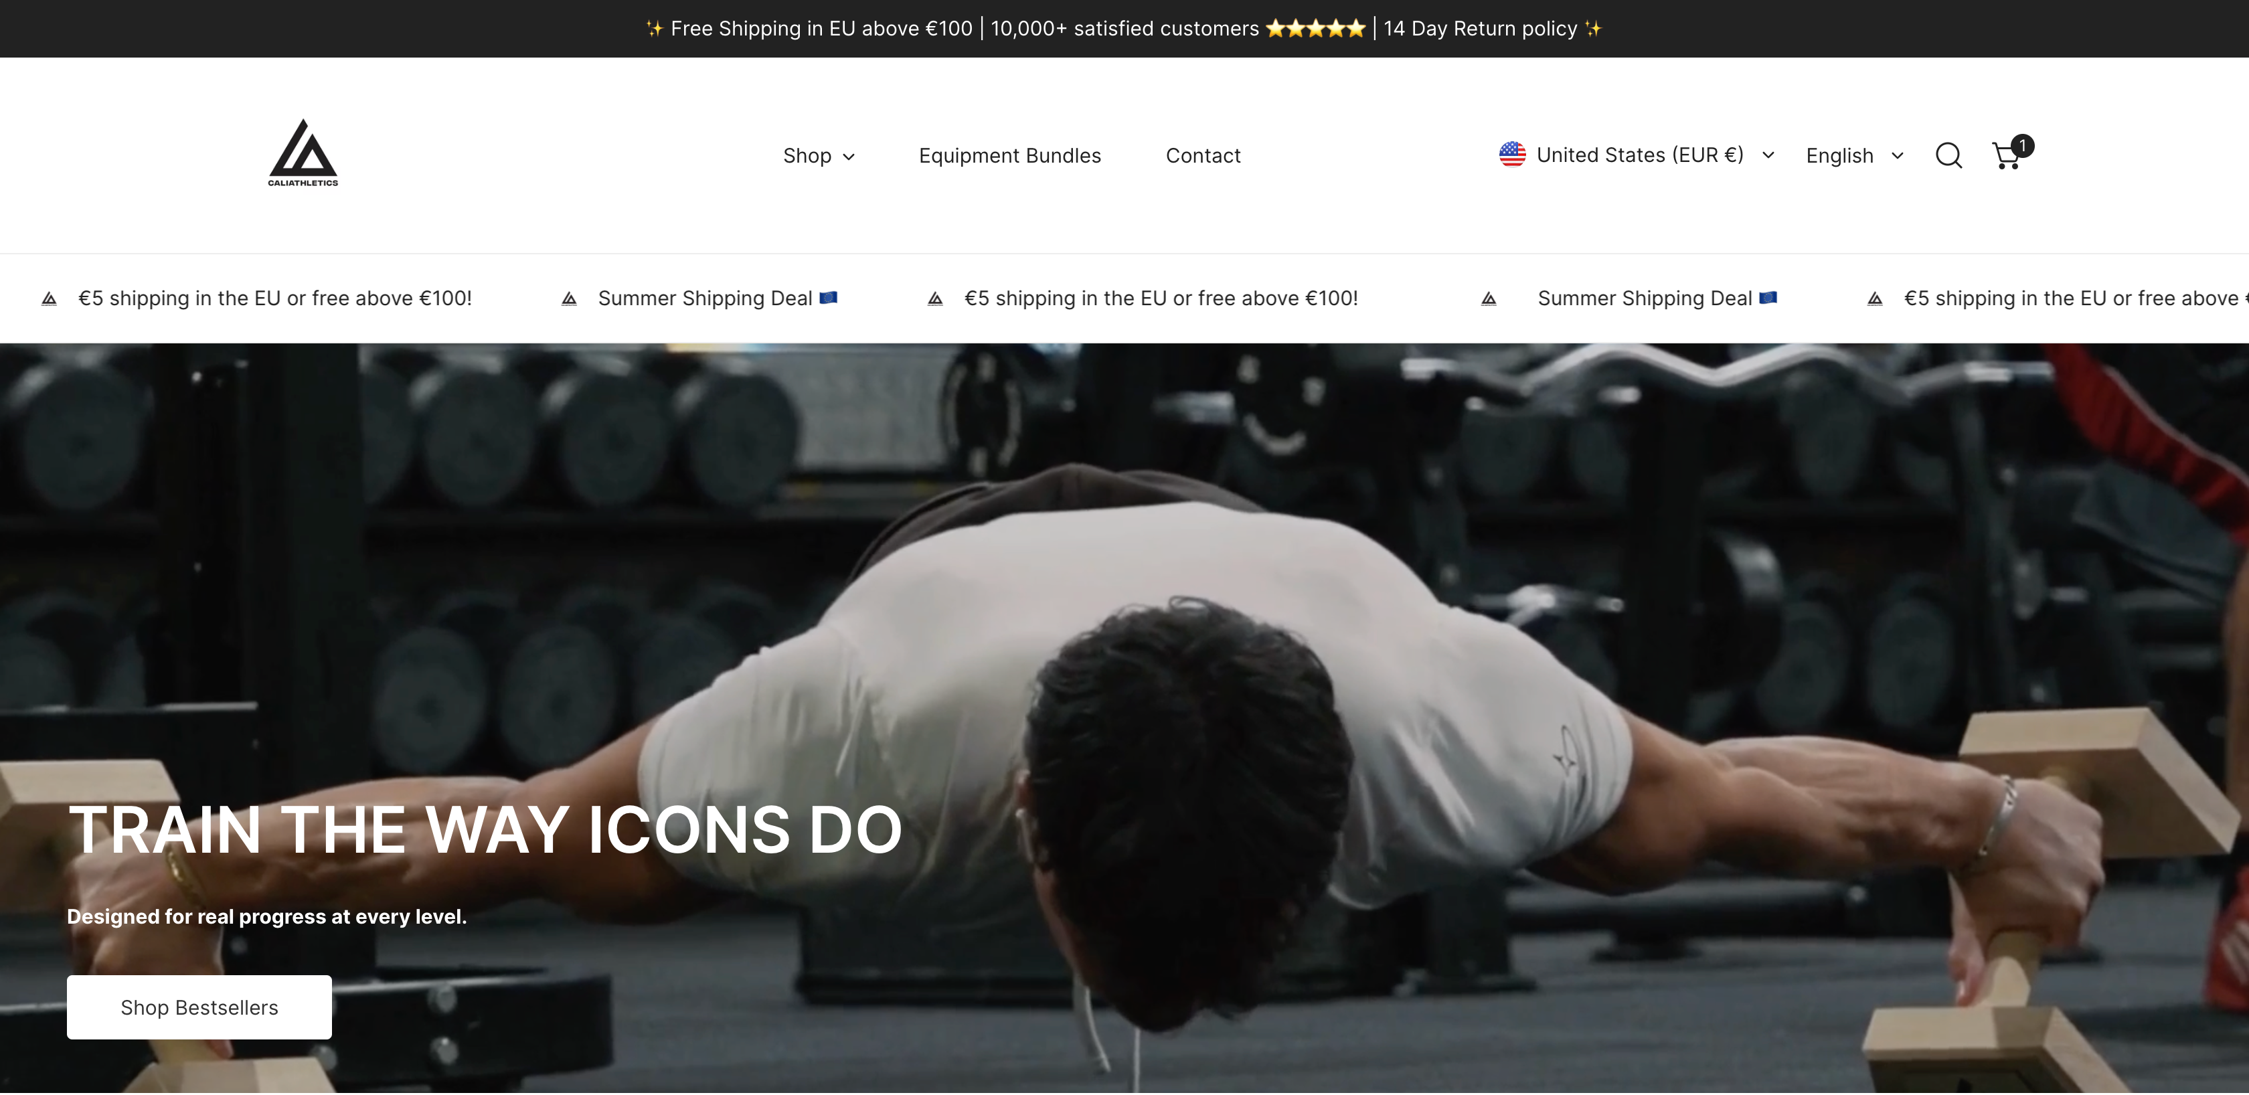This screenshot has width=2249, height=1095.
Task: Expand the chevron next to English
Action: [1897, 157]
